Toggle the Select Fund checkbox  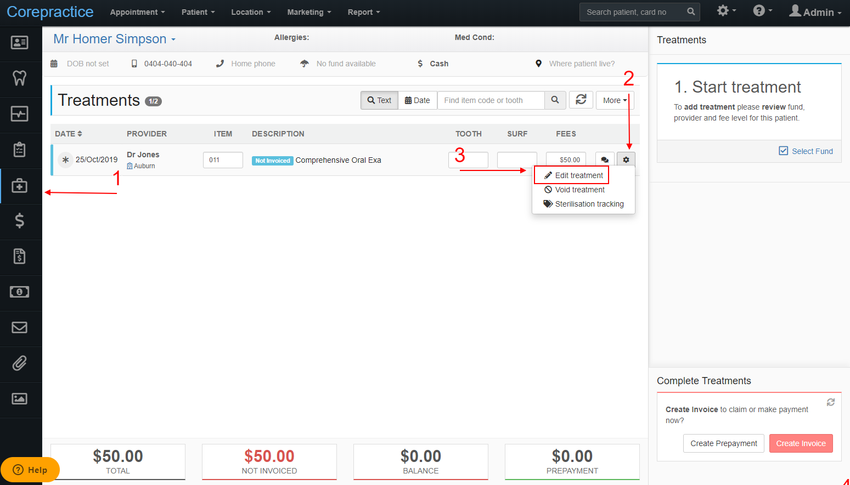pos(784,151)
